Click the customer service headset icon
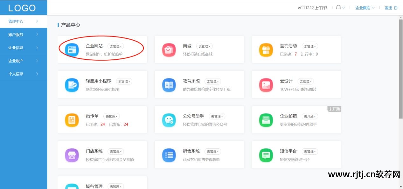This screenshot has width=403, height=189. (x=339, y=8)
